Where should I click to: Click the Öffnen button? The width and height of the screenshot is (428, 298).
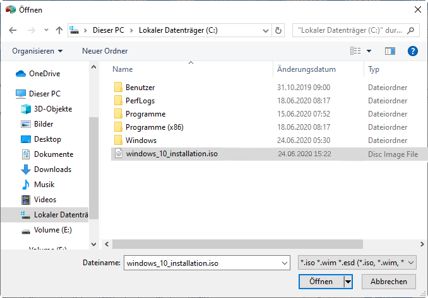(x=321, y=282)
